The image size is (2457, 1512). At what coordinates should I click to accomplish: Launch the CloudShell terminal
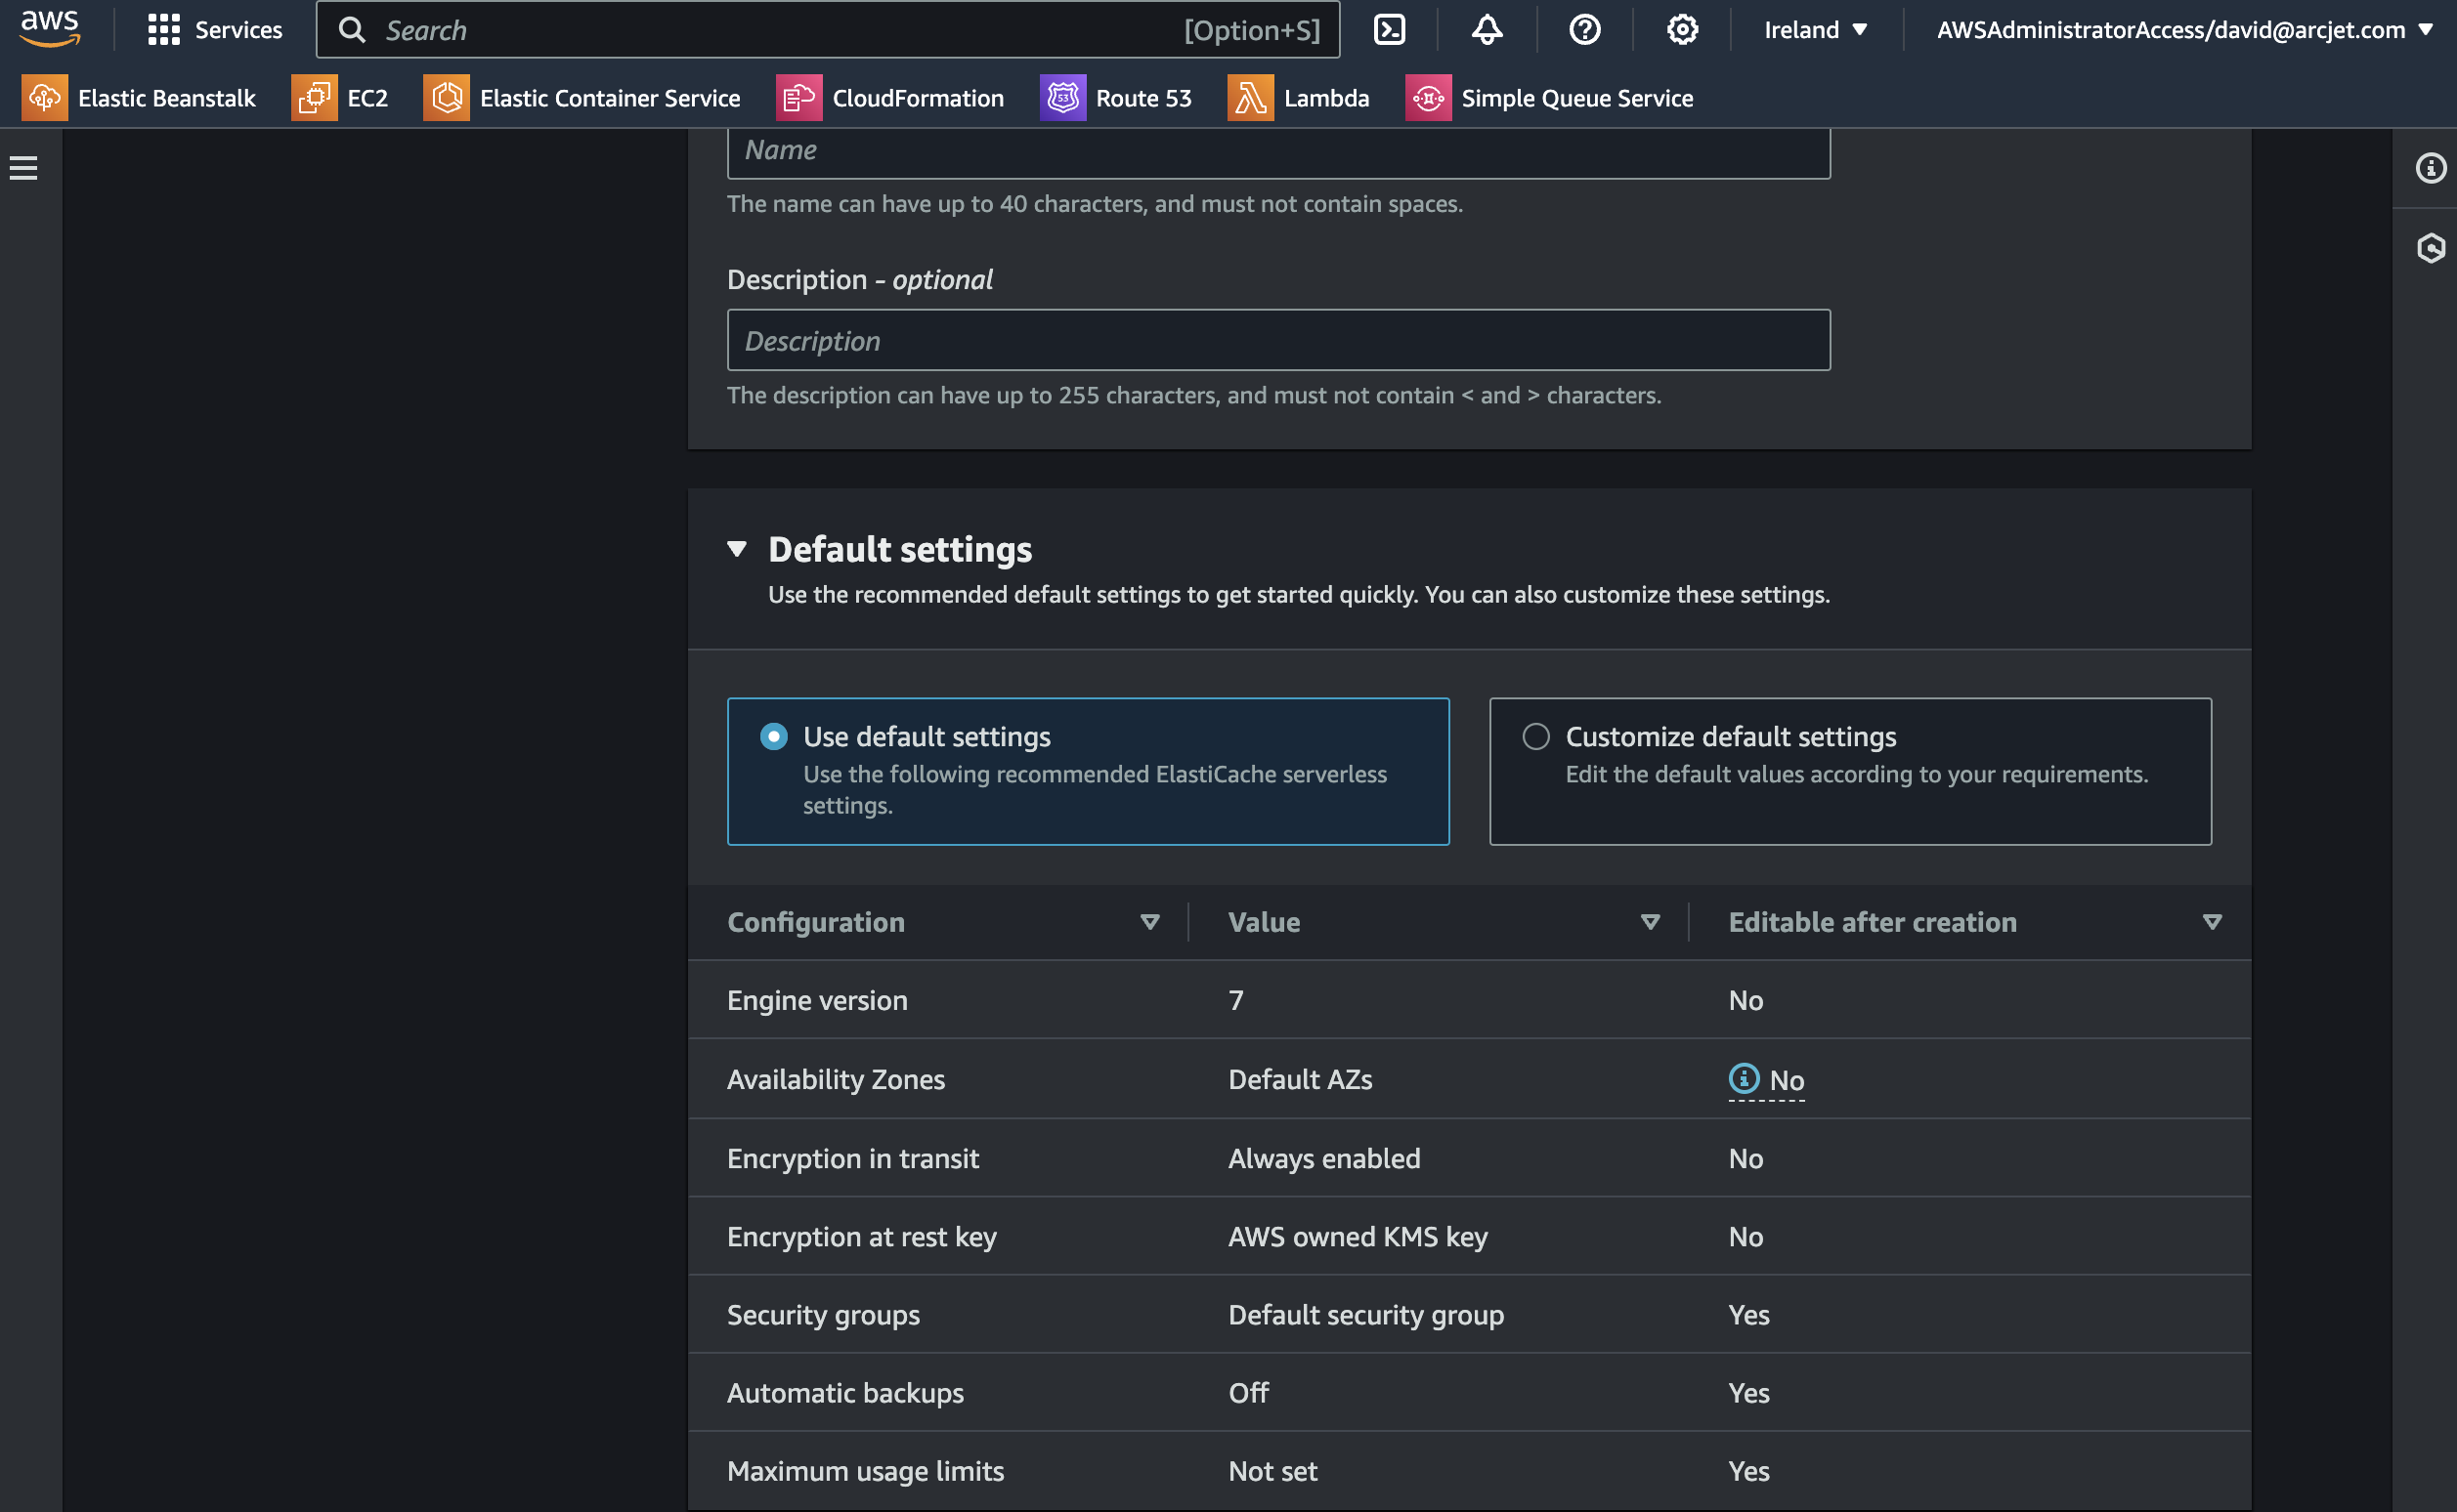1389,29
